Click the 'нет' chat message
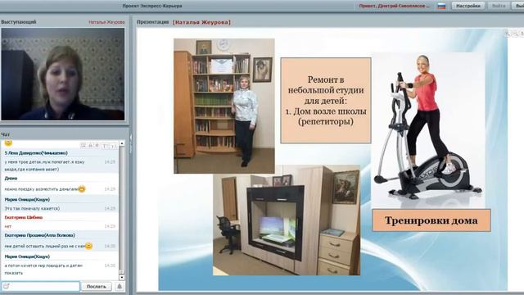 (x=8, y=226)
